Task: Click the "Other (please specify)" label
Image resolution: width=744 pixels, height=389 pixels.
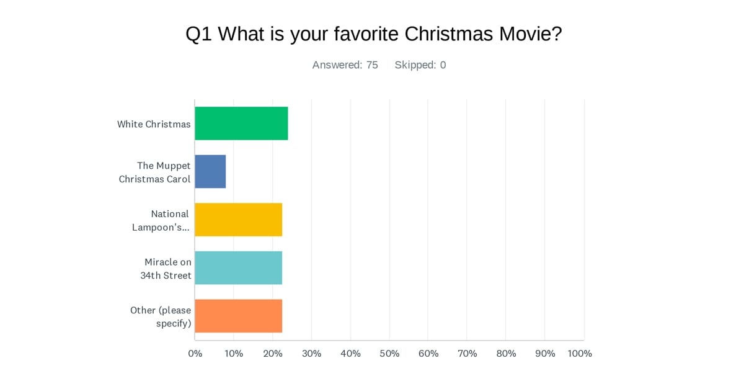Action: coord(161,316)
